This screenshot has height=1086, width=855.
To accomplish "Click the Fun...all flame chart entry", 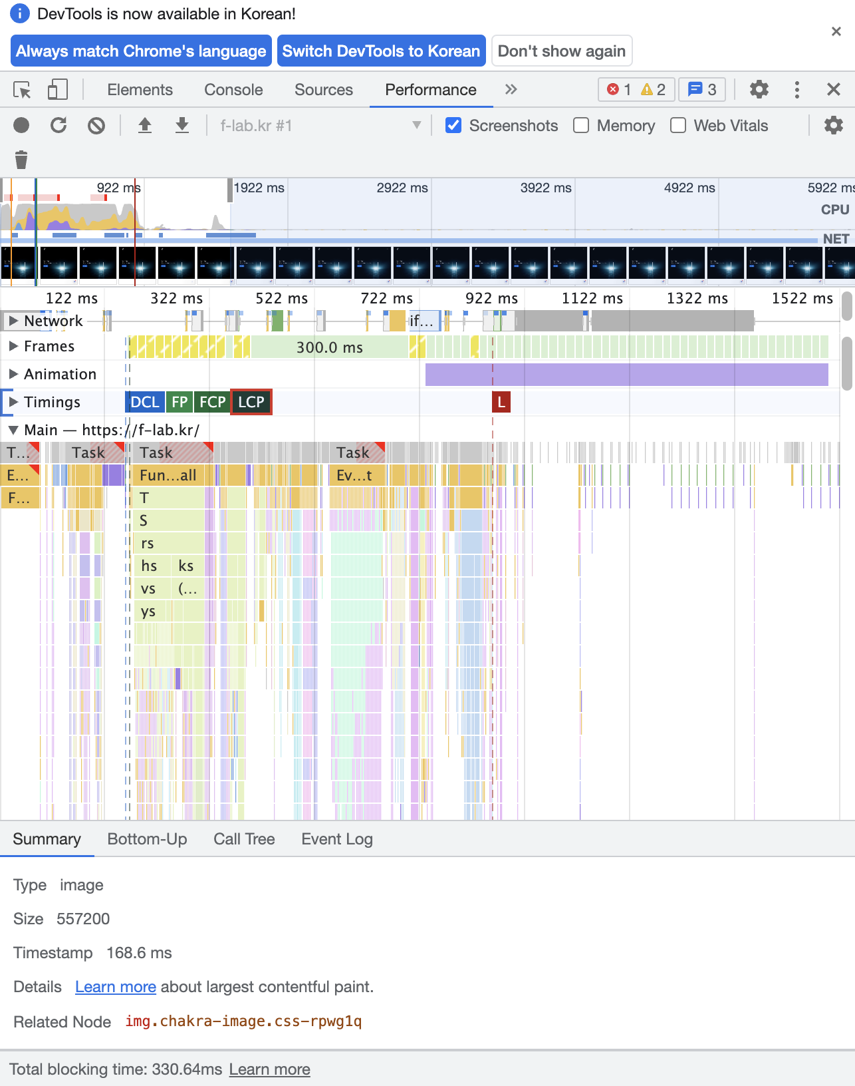I will click(x=176, y=475).
